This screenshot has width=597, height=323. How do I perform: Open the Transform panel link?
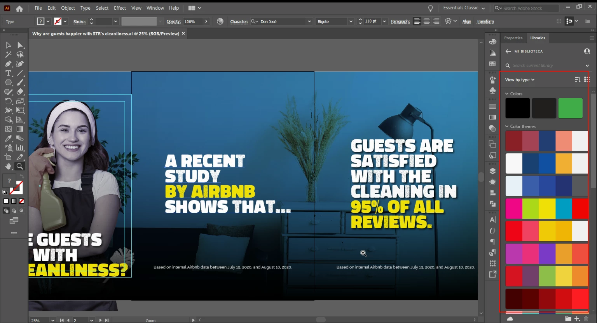coord(485,21)
